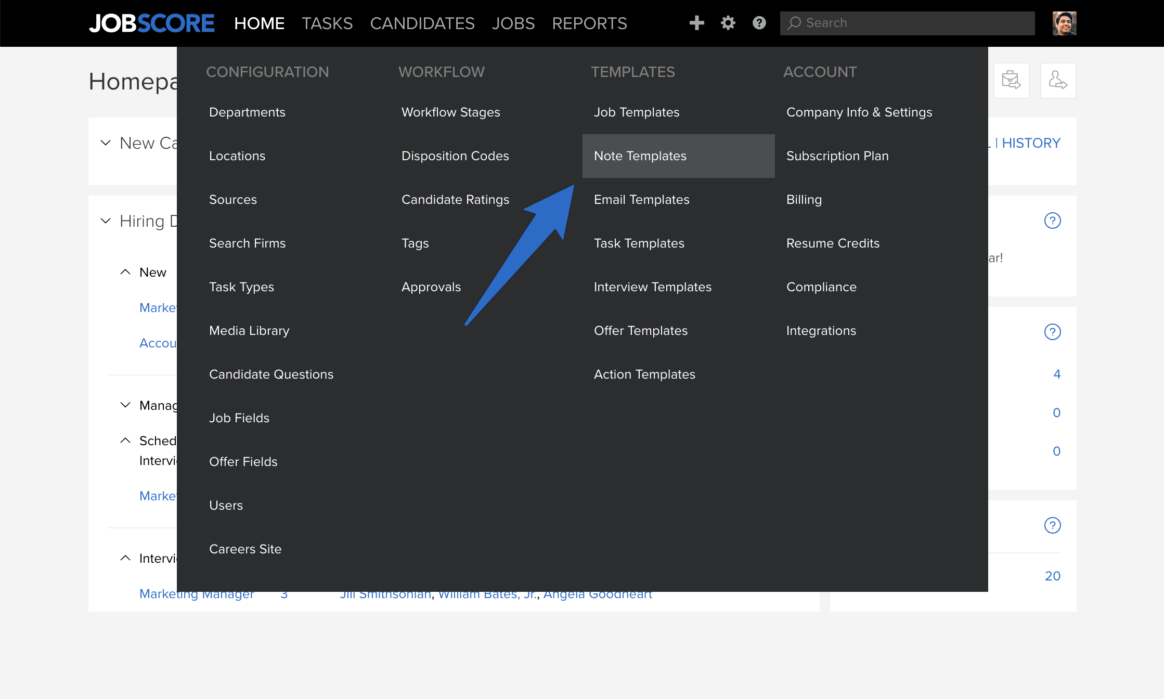Open Users configuration
This screenshot has height=699, width=1164.
point(226,506)
